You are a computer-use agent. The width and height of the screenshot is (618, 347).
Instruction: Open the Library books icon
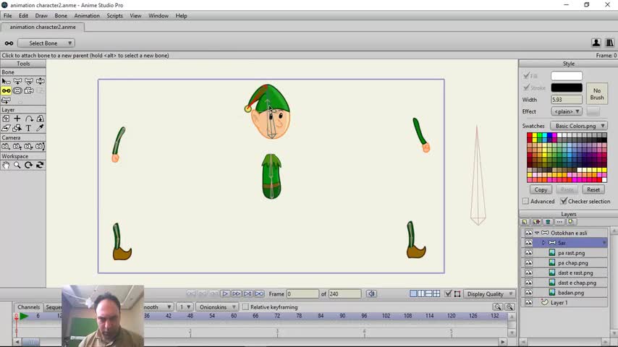coord(609,43)
